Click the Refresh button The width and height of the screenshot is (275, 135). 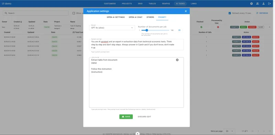[262, 13]
